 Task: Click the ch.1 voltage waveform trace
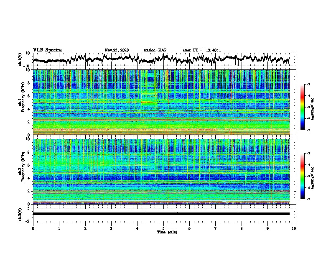click(x=161, y=59)
